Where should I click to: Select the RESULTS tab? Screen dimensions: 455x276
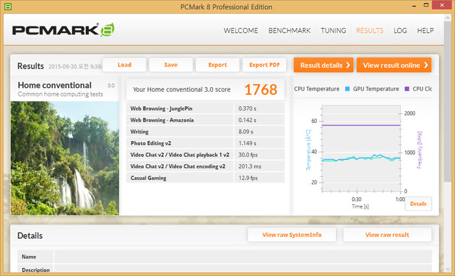tap(369, 31)
